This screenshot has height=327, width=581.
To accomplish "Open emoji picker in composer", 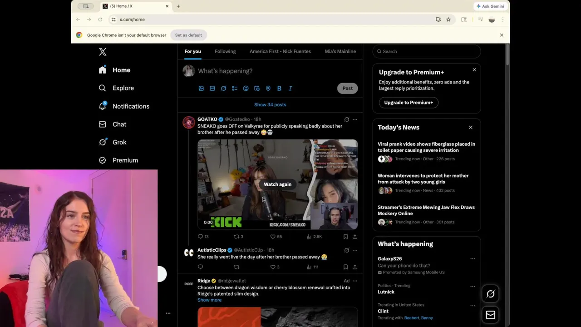I will pyautogui.click(x=246, y=89).
